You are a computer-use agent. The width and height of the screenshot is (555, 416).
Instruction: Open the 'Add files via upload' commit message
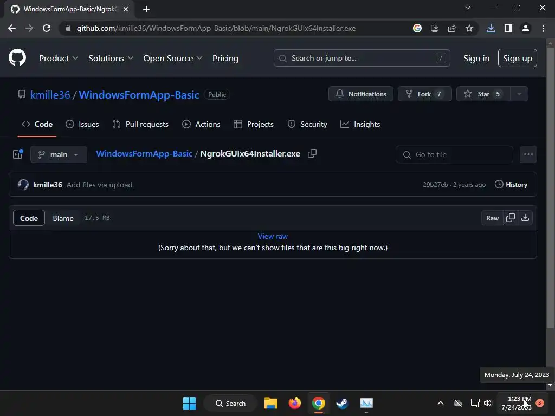[100, 185]
